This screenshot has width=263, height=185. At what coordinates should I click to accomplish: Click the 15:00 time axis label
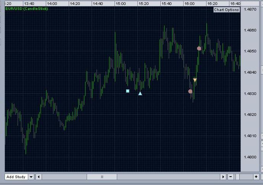coord(121,3)
